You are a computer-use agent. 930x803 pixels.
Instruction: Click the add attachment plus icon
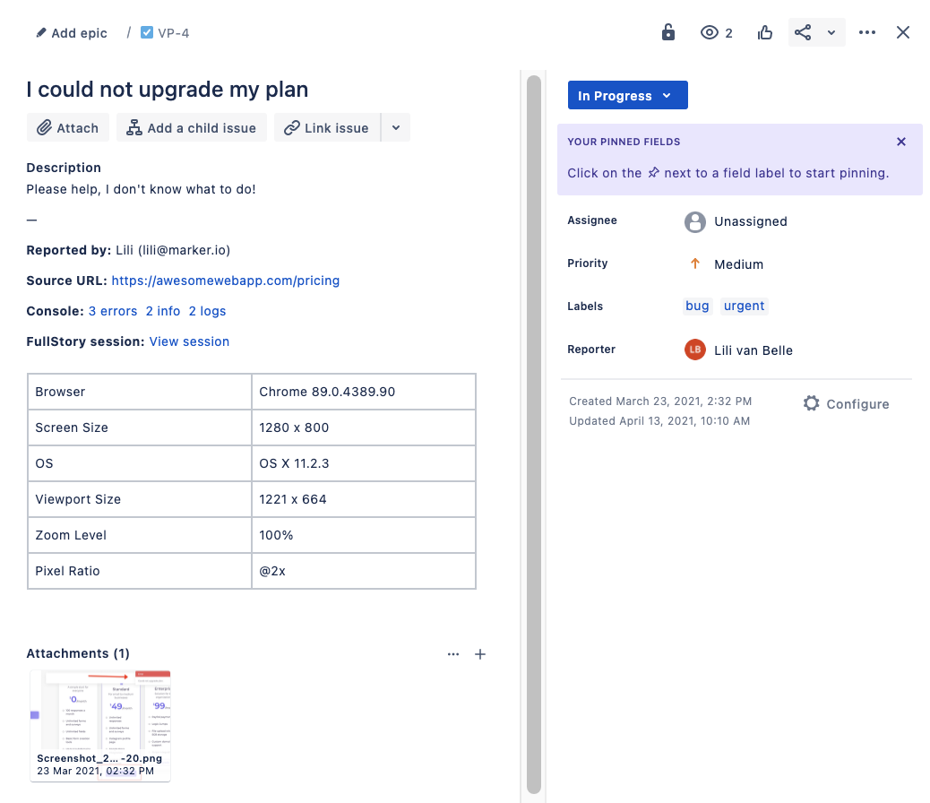coord(480,654)
